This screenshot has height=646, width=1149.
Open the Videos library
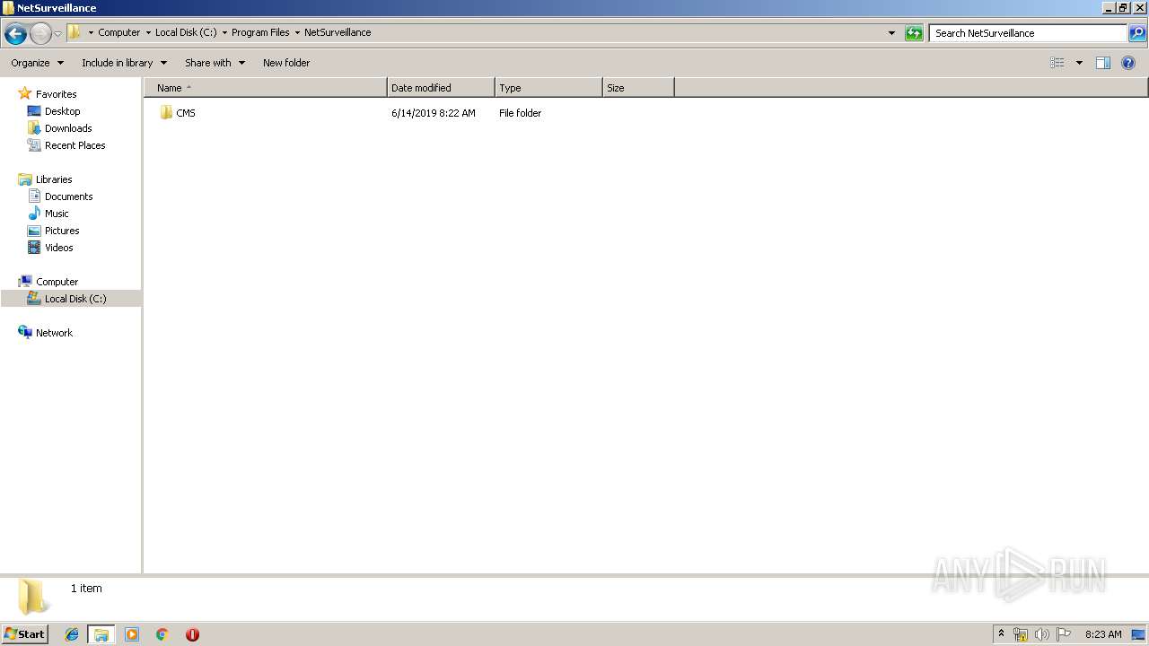[x=50, y=248]
